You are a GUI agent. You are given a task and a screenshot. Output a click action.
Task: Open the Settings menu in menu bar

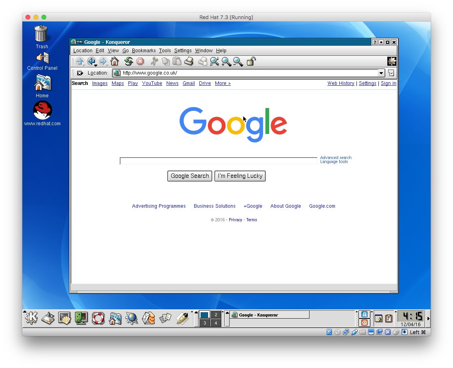(183, 51)
